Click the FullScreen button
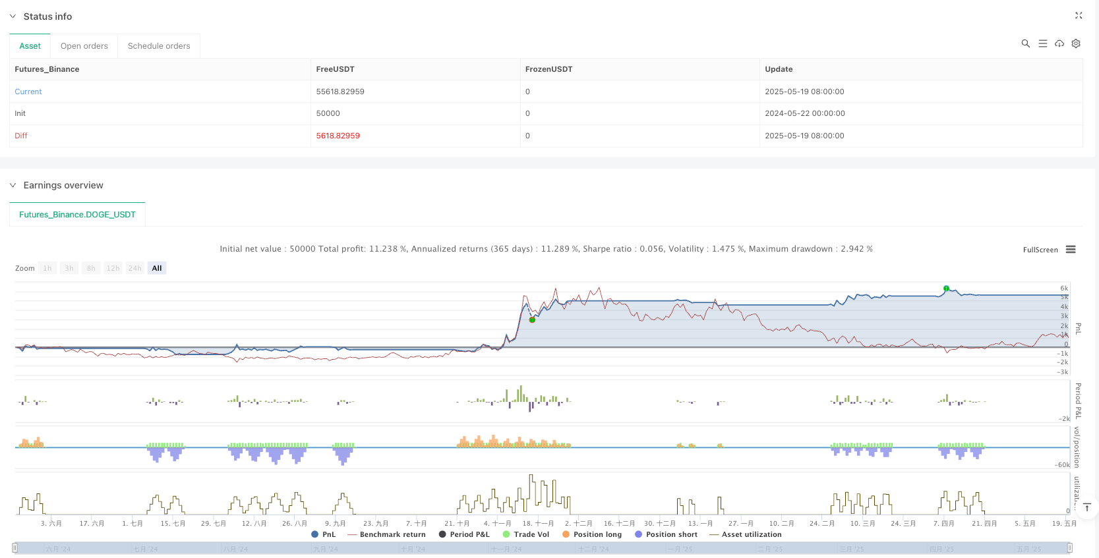1099x558 pixels. point(1040,250)
